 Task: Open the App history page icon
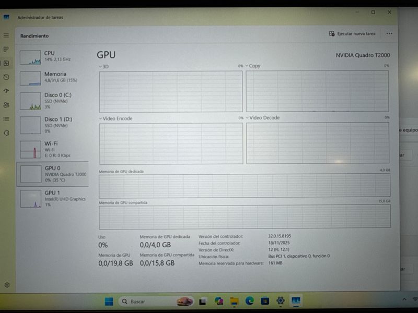pyautogui.click(x=6, y=77)
